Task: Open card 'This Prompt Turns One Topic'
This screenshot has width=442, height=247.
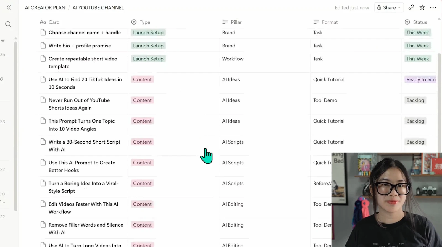Action: (x=81, y=125)
